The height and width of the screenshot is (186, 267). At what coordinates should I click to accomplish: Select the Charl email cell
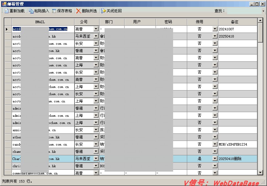(x=43, y=159)
